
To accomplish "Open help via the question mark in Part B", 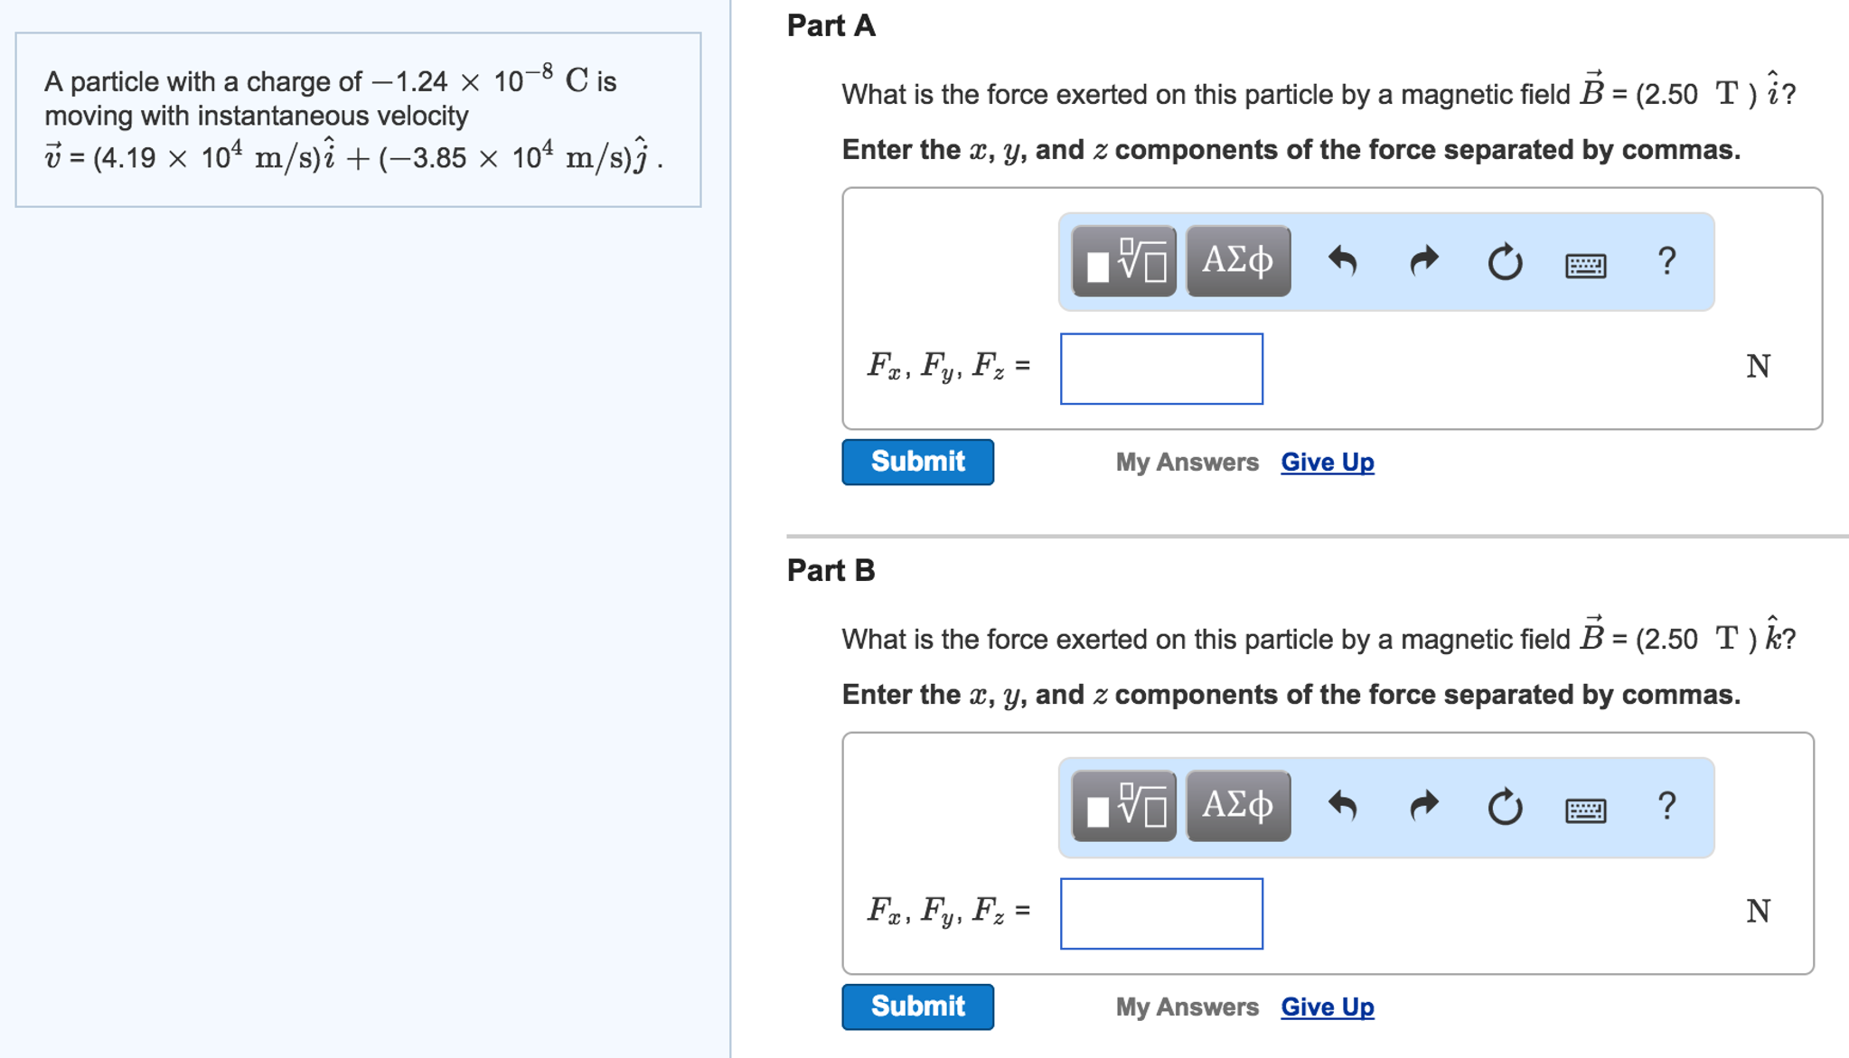I will (1666, 807).
